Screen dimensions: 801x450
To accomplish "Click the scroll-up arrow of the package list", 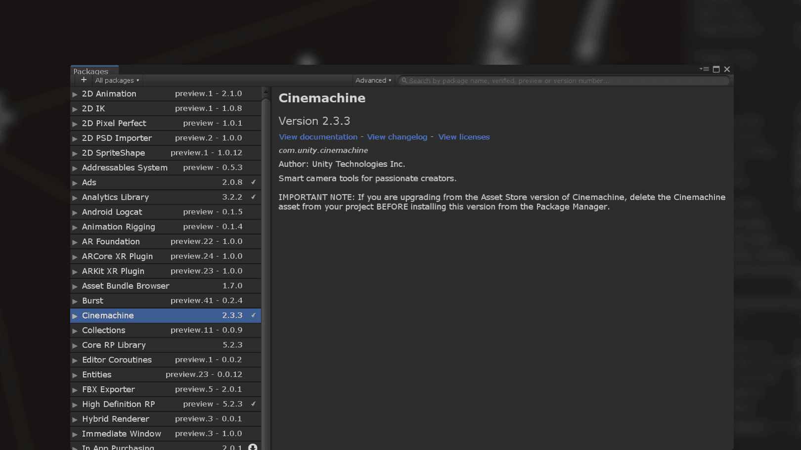I will [x=266, y=92].
